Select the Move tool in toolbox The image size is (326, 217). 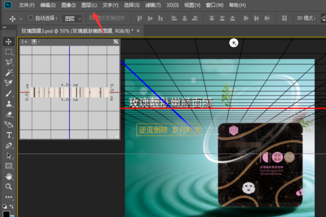(x=9, y=42)
